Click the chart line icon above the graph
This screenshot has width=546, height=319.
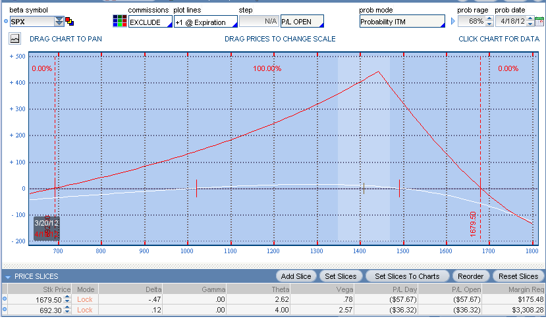coord(14,39)
